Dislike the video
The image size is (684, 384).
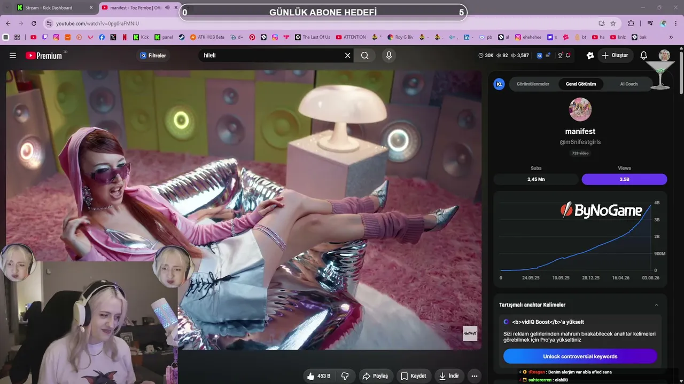point(345,376)
